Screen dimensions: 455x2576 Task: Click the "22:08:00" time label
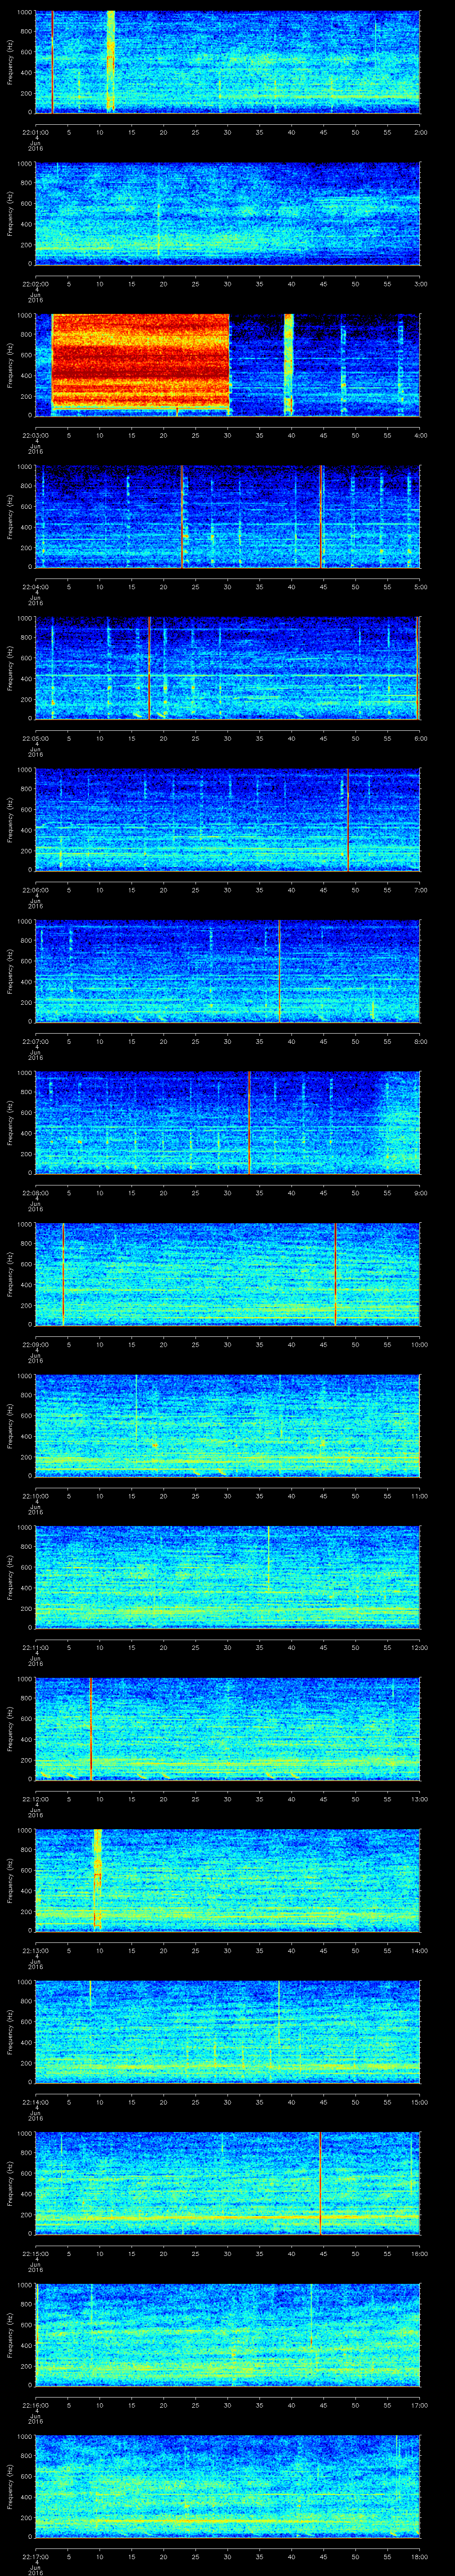tap(35, 1192)
